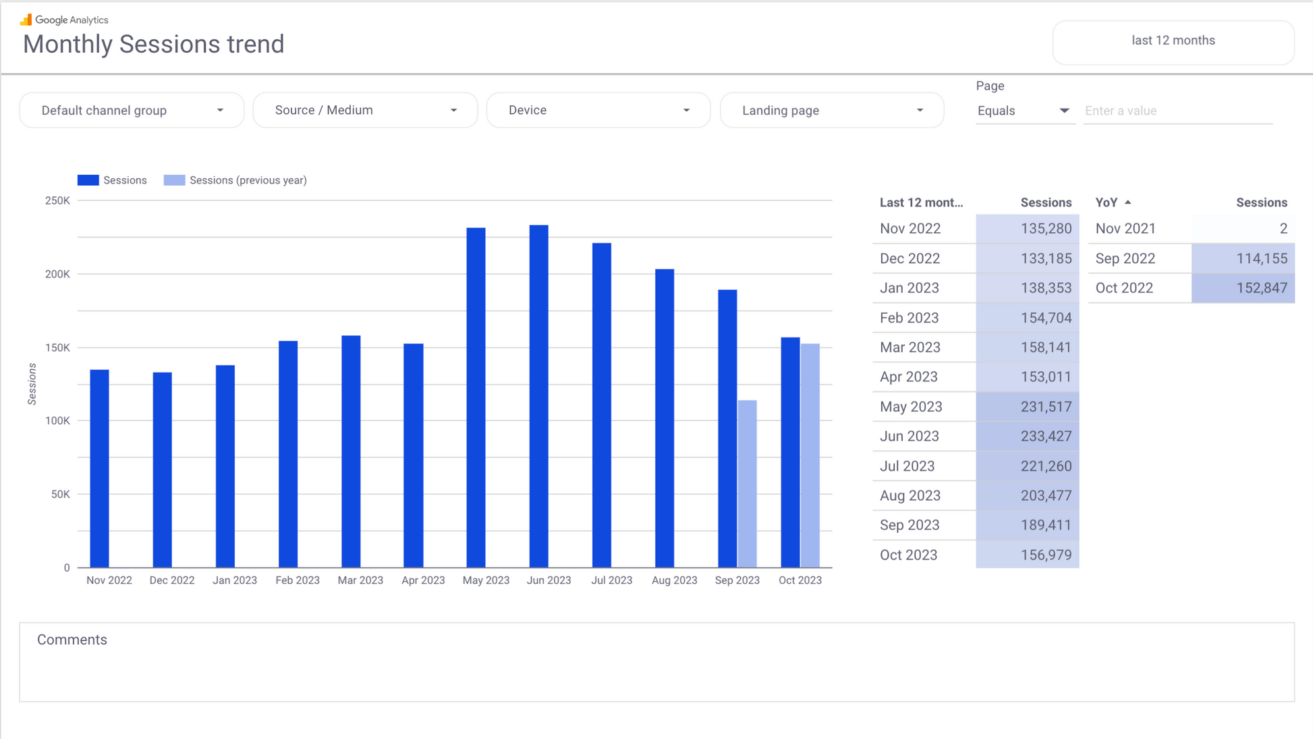Select the Sep 2023 previous year bar
This screenshot has height=739, width=1313.
coord(747,483)
